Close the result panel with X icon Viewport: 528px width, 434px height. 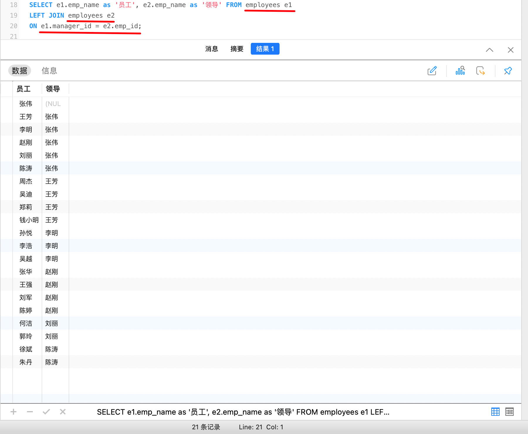[x=511, y=50]
